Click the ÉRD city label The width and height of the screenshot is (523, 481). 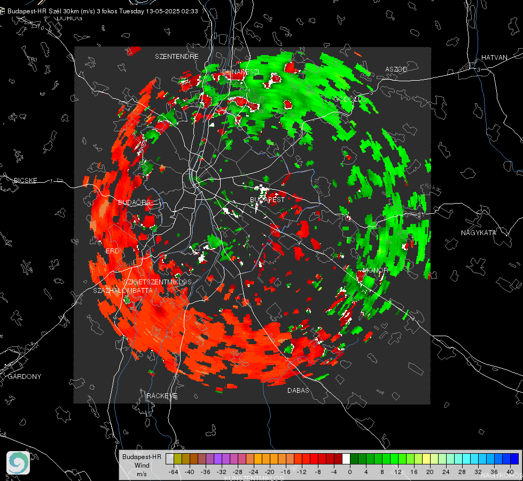point(112,251)
